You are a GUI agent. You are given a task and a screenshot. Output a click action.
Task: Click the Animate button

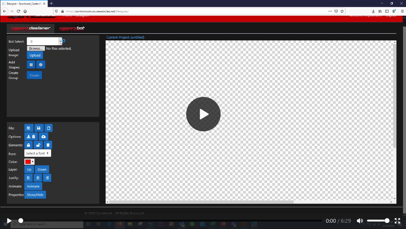point(33,186)
